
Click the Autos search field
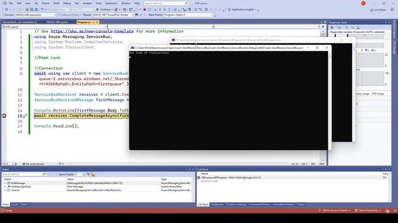[21, 174]
